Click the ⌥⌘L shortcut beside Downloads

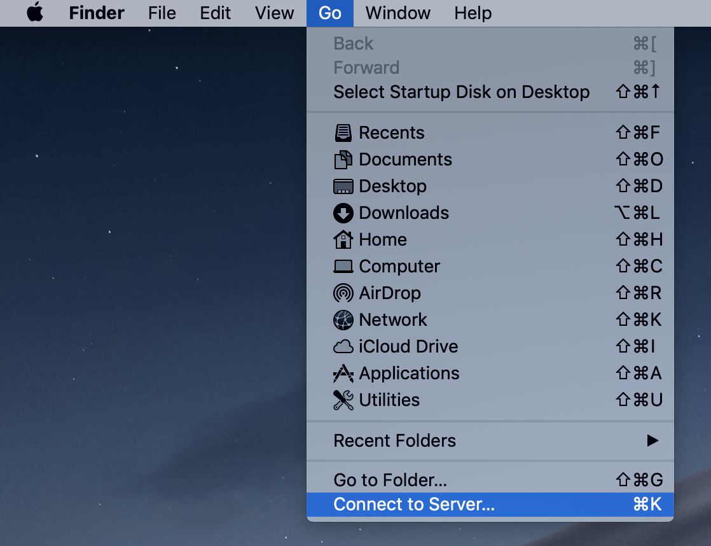637,213
